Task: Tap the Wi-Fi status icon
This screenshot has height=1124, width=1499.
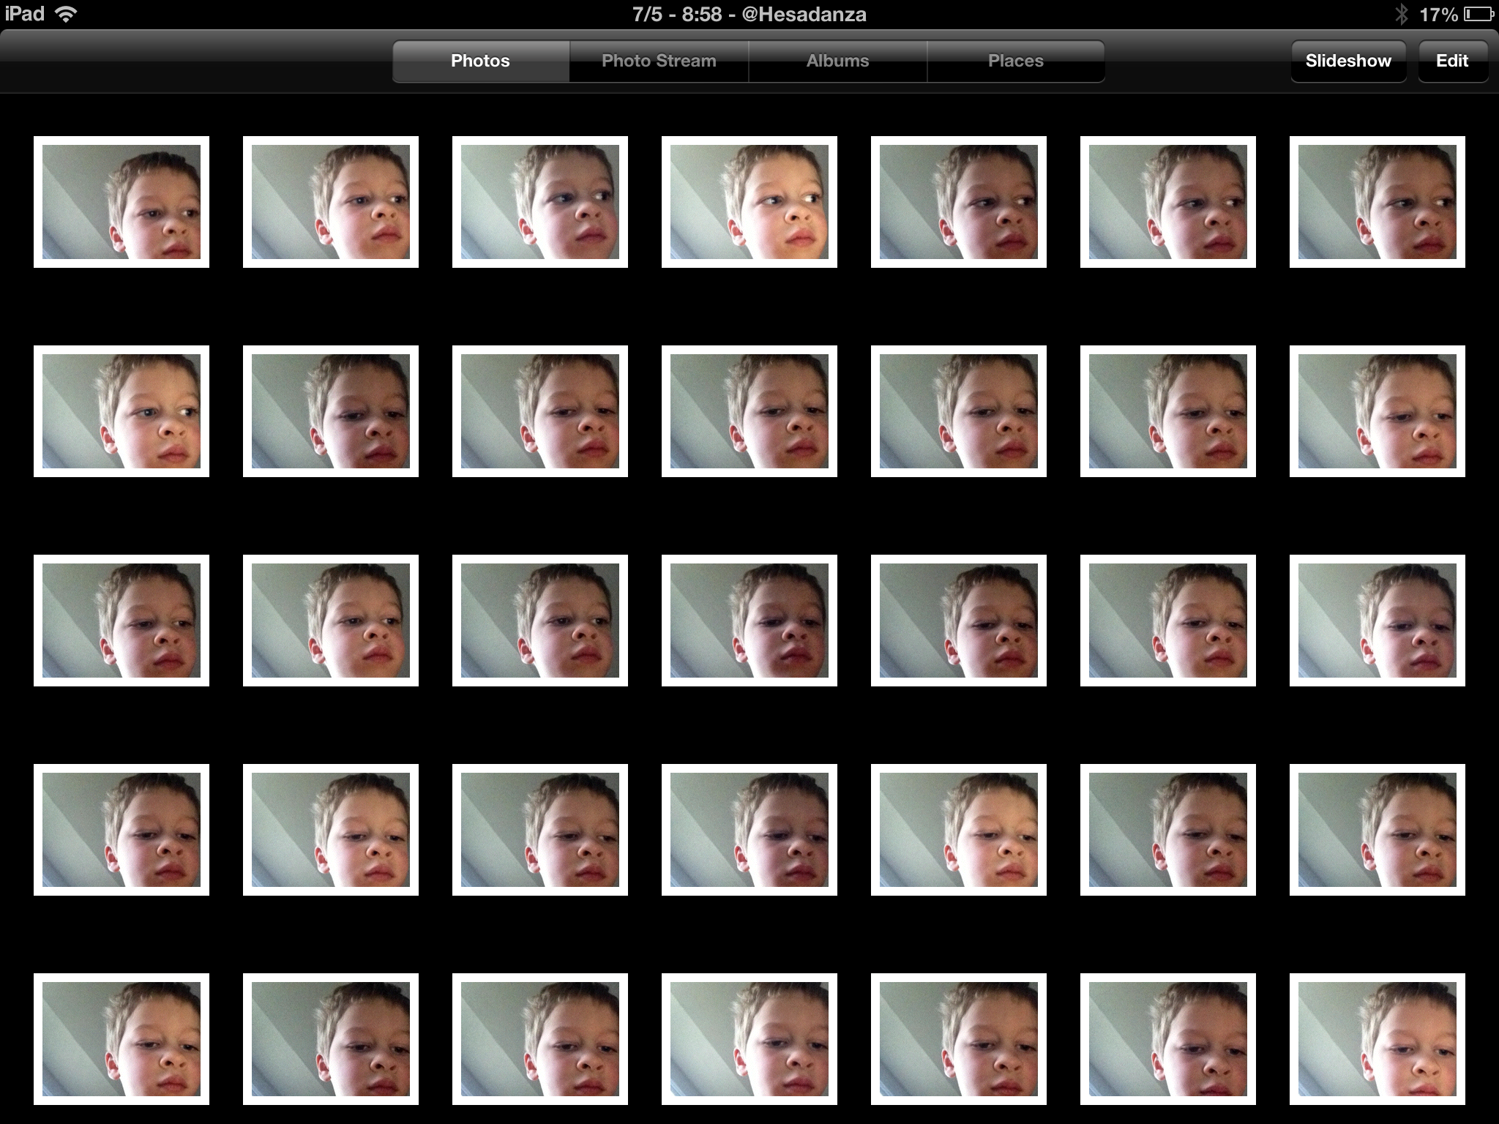Action: tap(67, 15)
